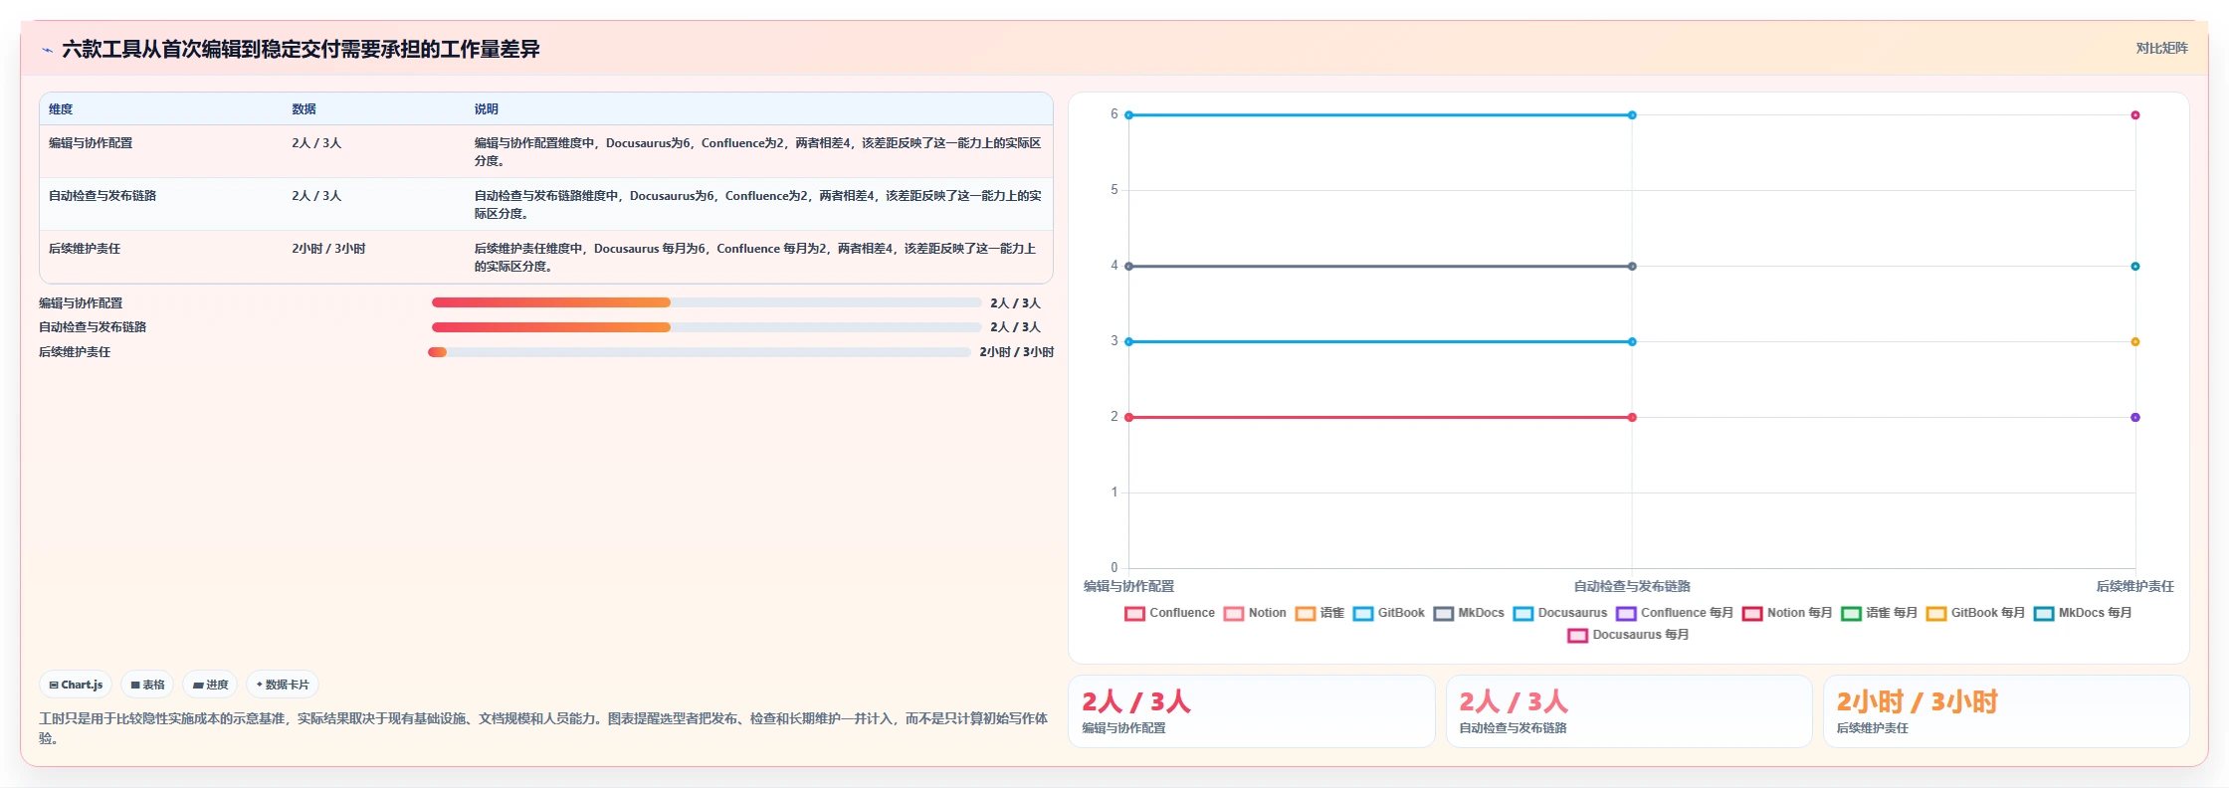Image resolution: width=2229 pixels, height=788 pixels.
Task: Click the 编辑与协作配置 progress bar
Action: pyautogui.click(x=707, y=302)
